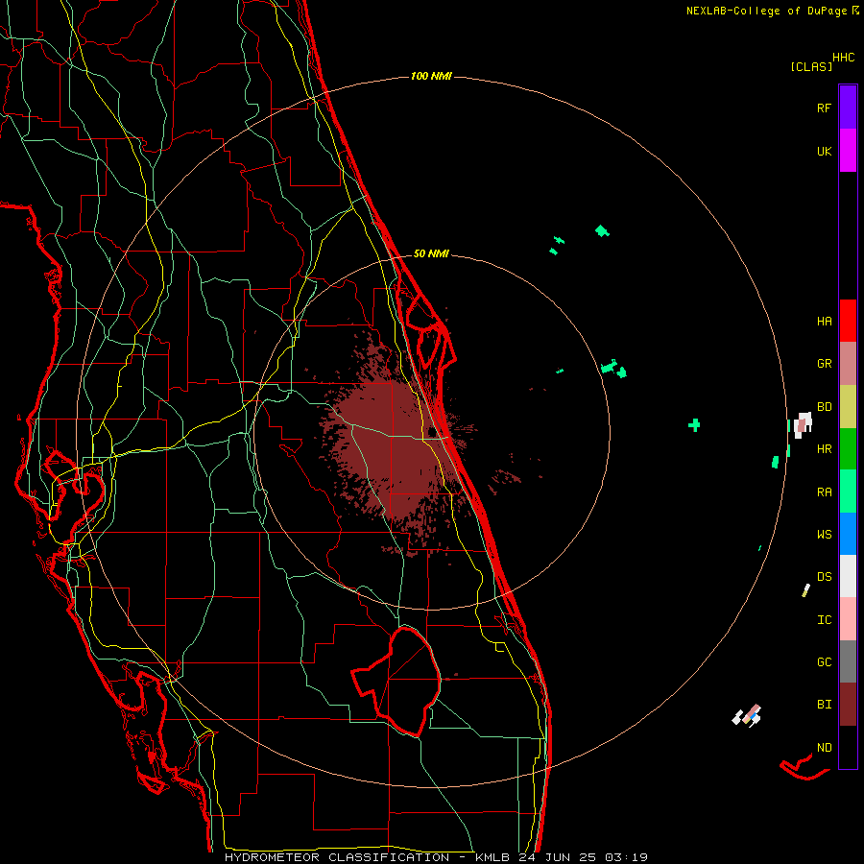Click the white and pink echo on 100 NMI ring

[803, 425]
